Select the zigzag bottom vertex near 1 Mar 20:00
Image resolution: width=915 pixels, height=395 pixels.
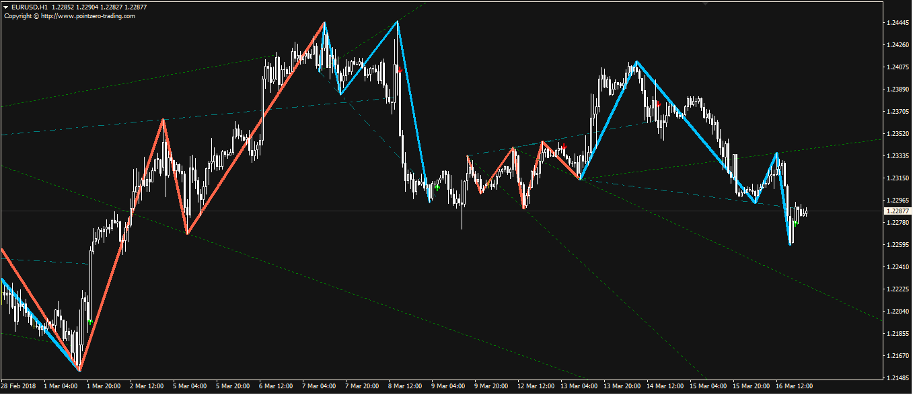79,371
